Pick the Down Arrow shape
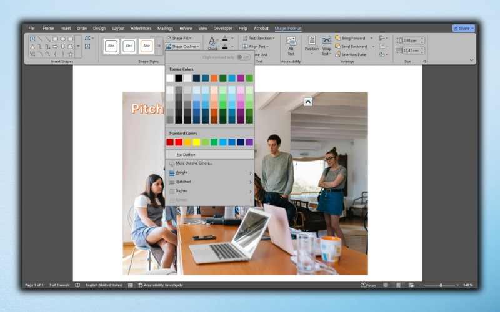The width and height of the screenshot is (500, 312). pyautogui.click(x=63, y=46)
